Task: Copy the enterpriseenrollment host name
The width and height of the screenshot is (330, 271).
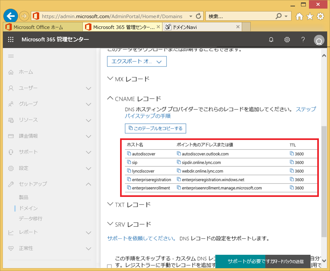Action: (129, 188)
